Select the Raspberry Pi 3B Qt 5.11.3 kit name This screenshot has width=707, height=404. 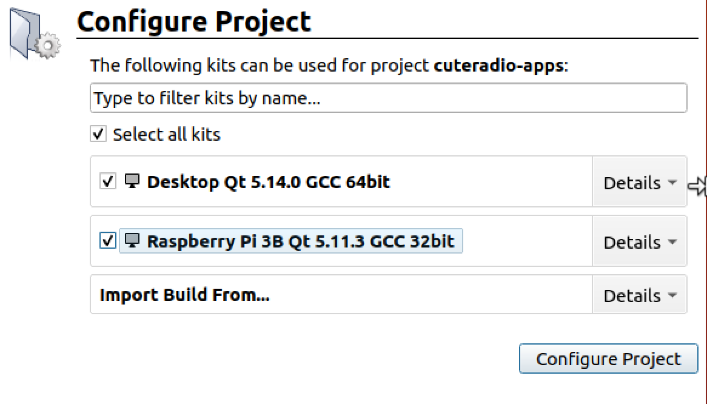pos(300,241)
